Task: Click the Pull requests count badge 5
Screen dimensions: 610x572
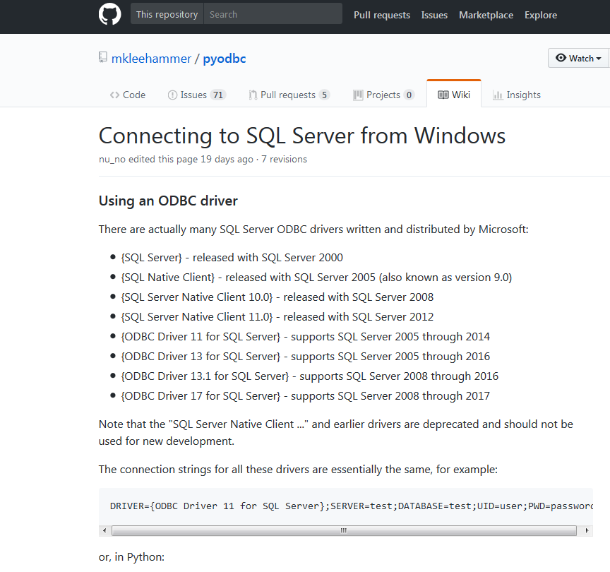Action: click(324, 95)
